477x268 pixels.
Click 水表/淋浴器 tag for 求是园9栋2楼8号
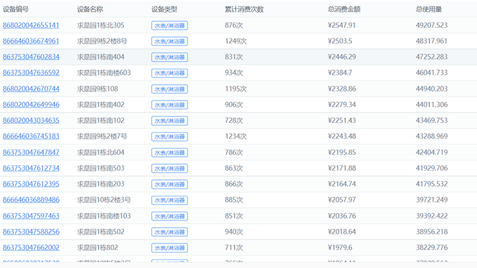tap(170, 41)
